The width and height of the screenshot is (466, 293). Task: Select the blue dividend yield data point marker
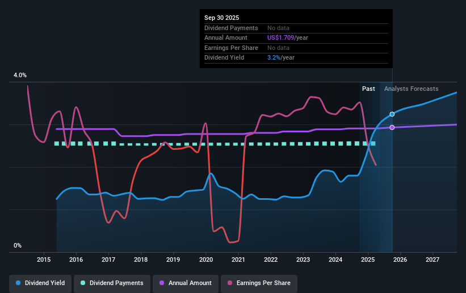(392, 114)
